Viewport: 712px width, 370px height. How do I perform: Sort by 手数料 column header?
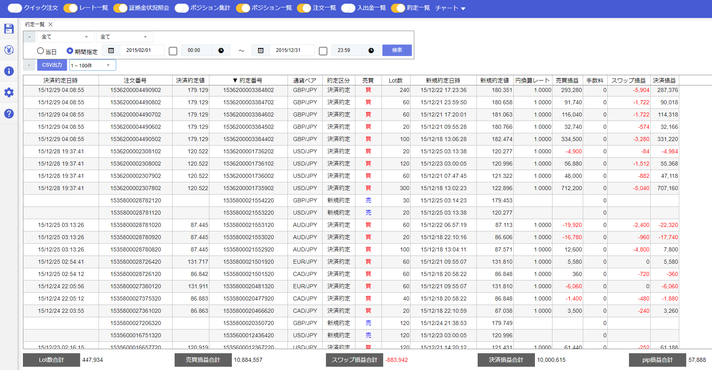tap(595, 81)
